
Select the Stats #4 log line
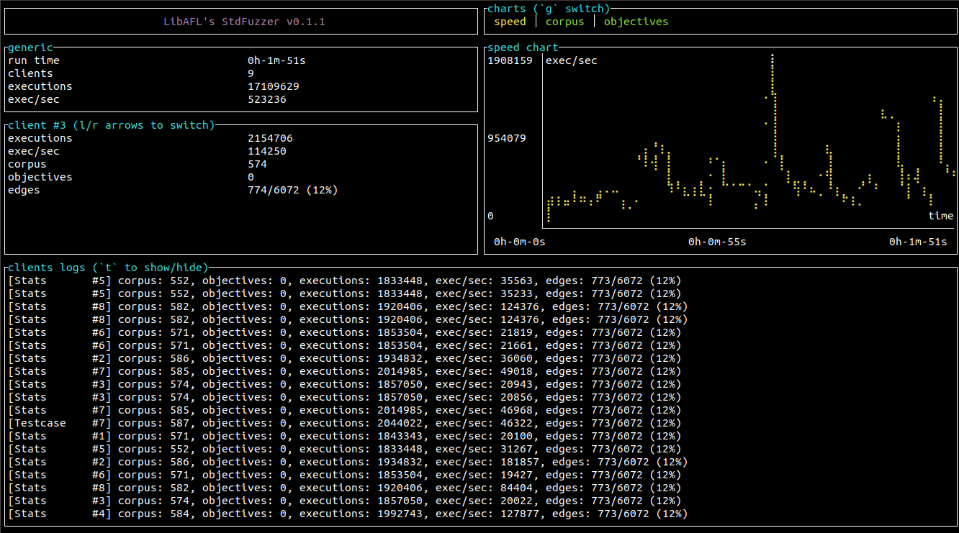[x=348, y=514]
